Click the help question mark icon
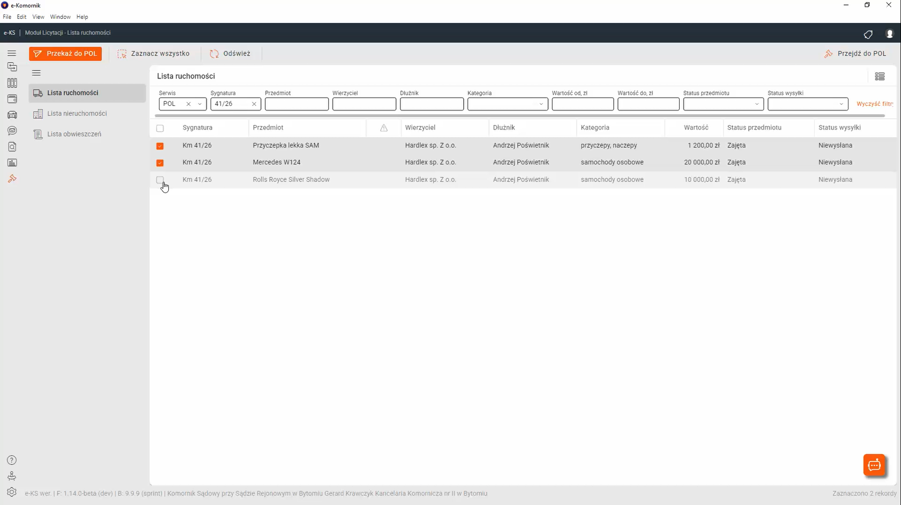This screenshot has width=901, height=505. pos(12,460)
